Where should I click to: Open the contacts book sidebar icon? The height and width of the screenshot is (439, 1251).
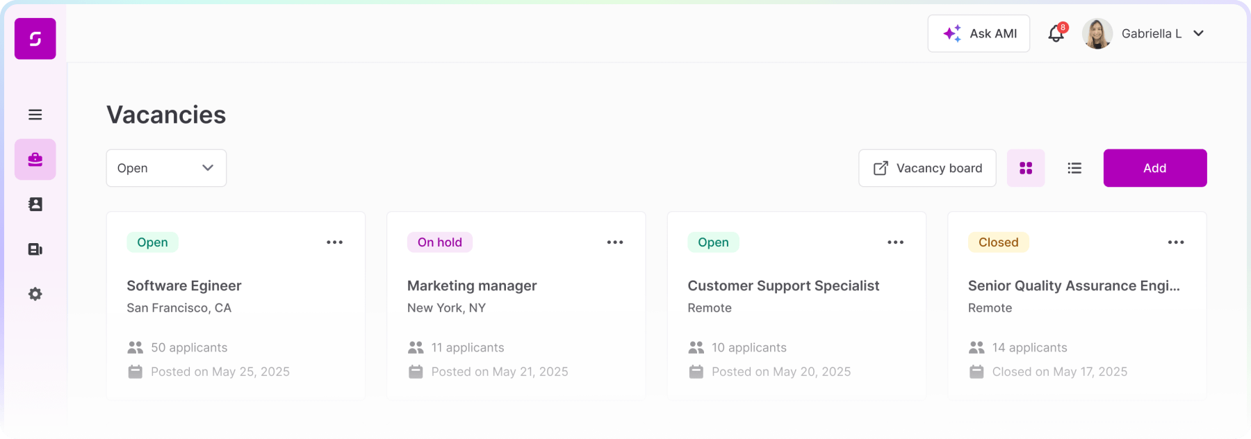(35, 204)
